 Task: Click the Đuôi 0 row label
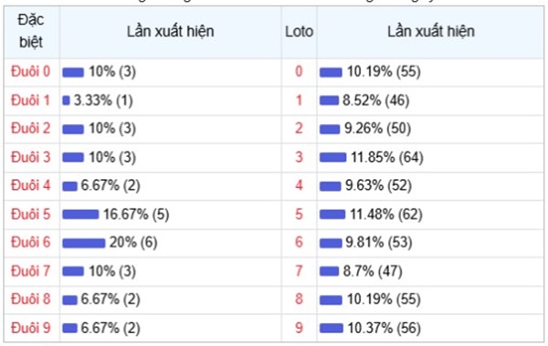[31, 71]
